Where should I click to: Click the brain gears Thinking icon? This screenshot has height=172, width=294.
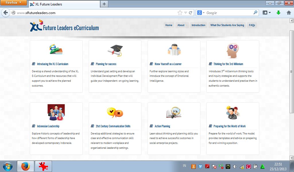(x=233, y=51)
